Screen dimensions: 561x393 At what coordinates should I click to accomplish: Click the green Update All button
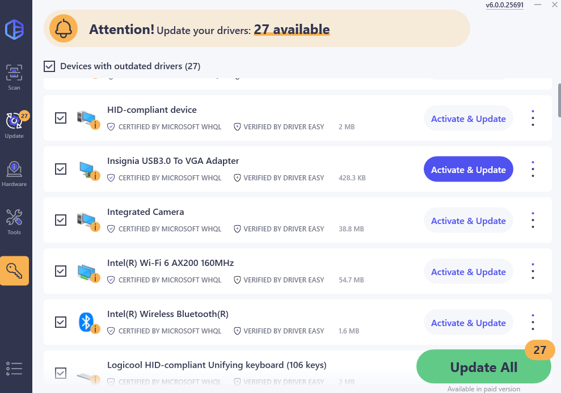click(x=483, y=367)
